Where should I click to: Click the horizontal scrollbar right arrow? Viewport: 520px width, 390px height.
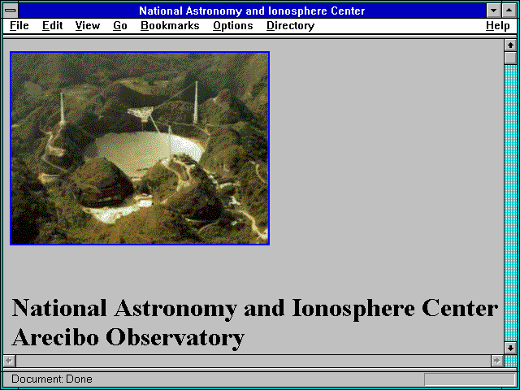click(497, 361)
